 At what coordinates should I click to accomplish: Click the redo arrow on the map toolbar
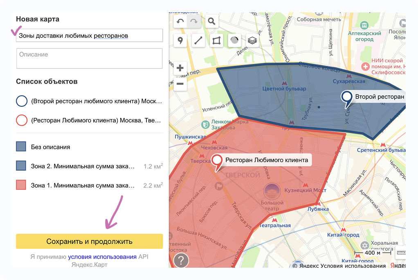coord(194,21)
